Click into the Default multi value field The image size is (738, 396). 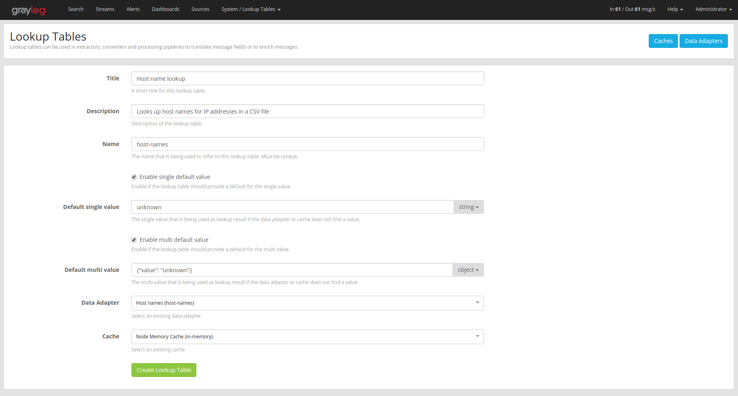click(291, 270)
